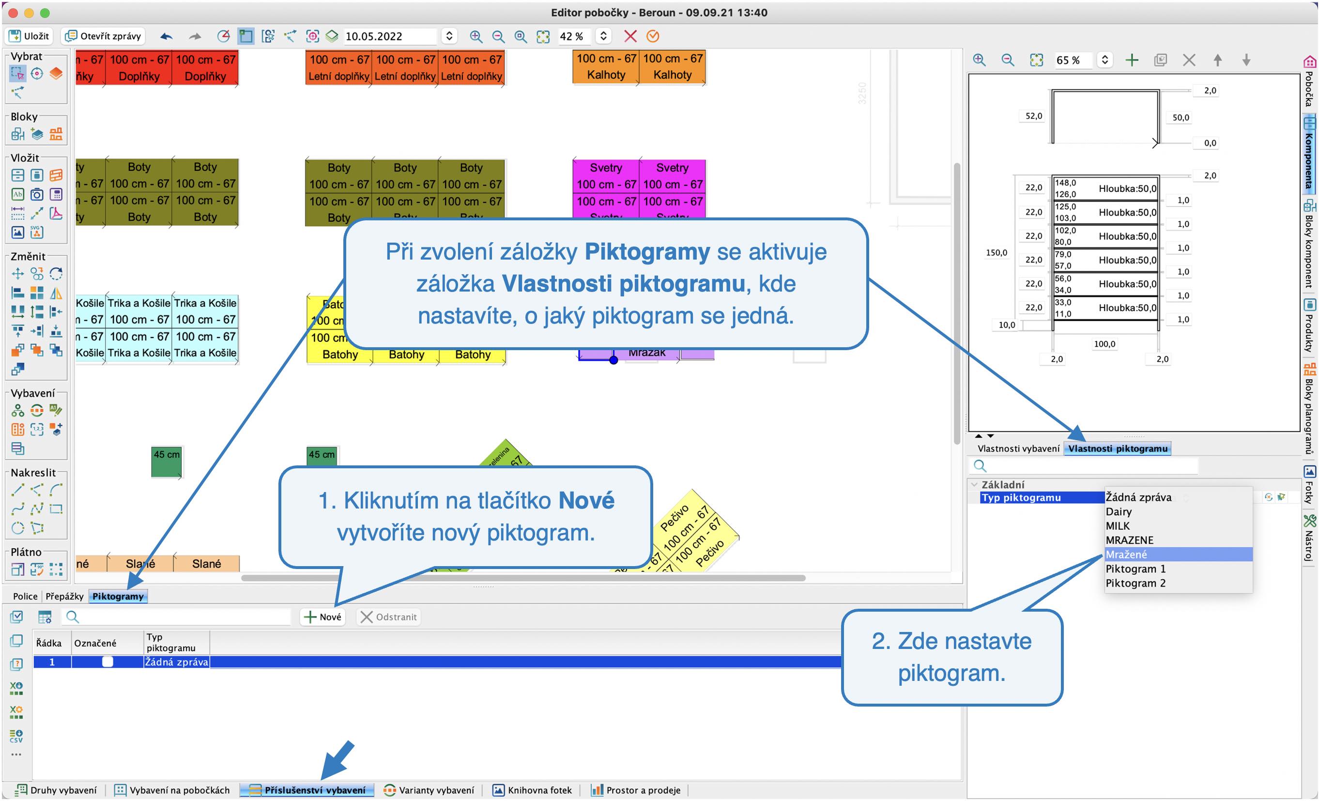Choose MILK from the pictogram type list
The width and height of the screenshot is (1319, 801).
pyautogui.click(x=1178, y=526)
